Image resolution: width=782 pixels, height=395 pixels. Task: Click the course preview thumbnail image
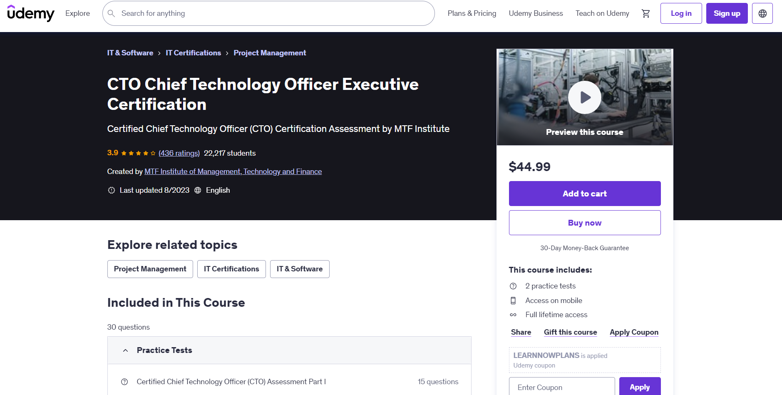pyautogui.click(x=585, y=97)
